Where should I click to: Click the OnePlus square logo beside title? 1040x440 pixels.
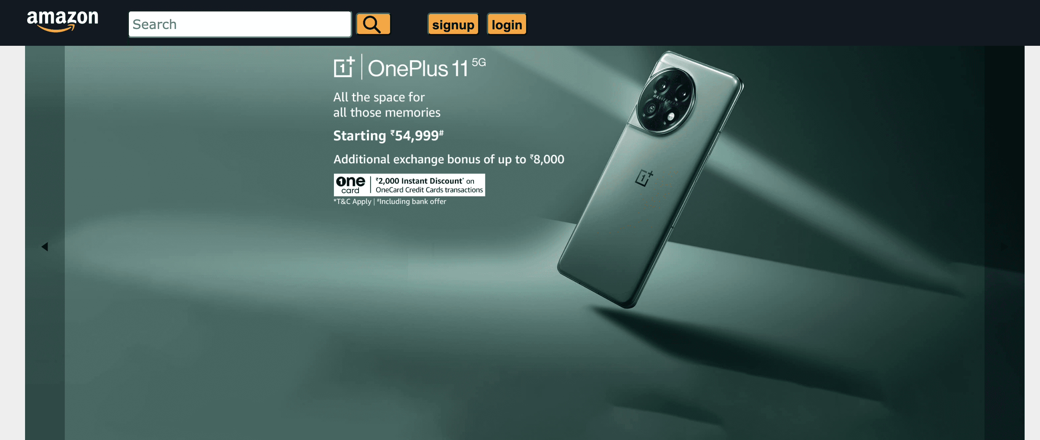pos(344,67)
